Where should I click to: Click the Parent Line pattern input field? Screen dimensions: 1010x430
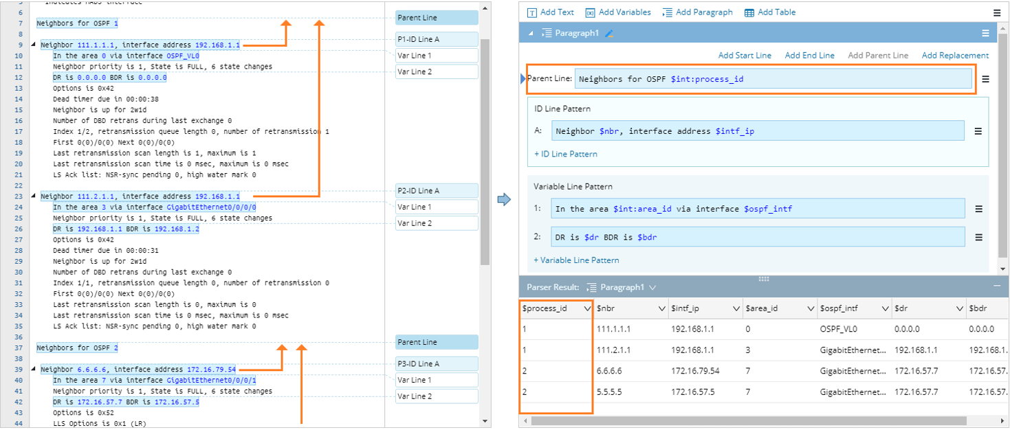773,79
